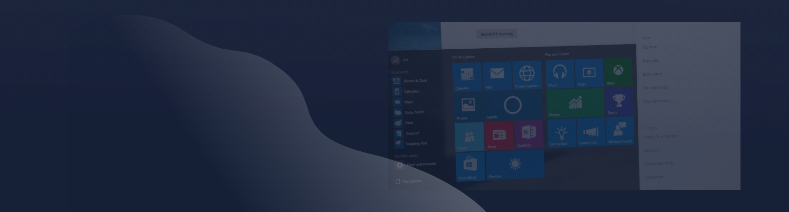Open the Mail tile

coord(497,75)
